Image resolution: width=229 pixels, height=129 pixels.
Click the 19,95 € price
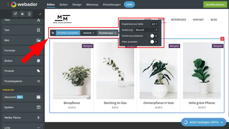(x=202, y=107)
